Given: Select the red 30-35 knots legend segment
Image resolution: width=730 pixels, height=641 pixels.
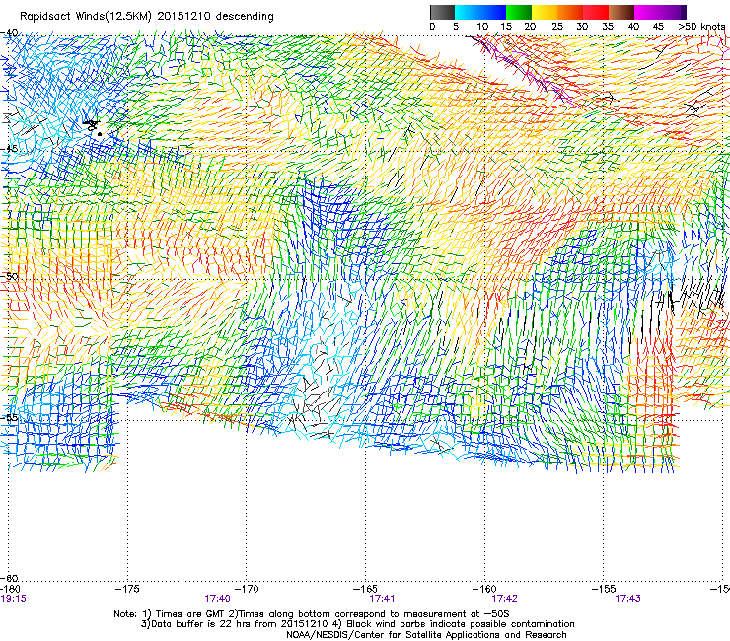Looking at the screenshot, I should [596, 12].
